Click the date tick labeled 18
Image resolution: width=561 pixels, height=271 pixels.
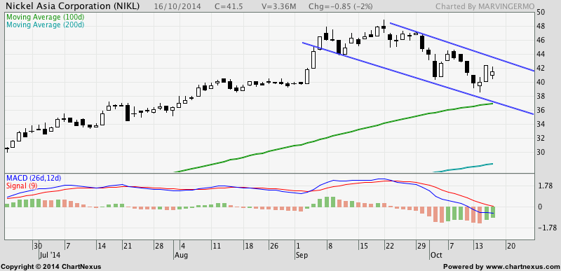pyautogui.click(x=250, y=246)
